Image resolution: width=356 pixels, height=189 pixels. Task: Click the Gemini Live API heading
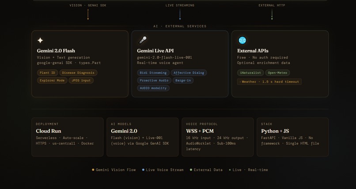click(x=155, y=51)
